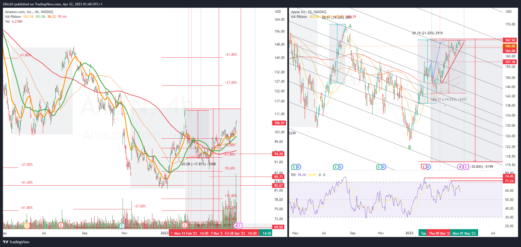The width and height of the screenshot is (521, 247).
Task: Click the blue D dividend marker near July on Apple chart
Action: (x=340, y=167)
